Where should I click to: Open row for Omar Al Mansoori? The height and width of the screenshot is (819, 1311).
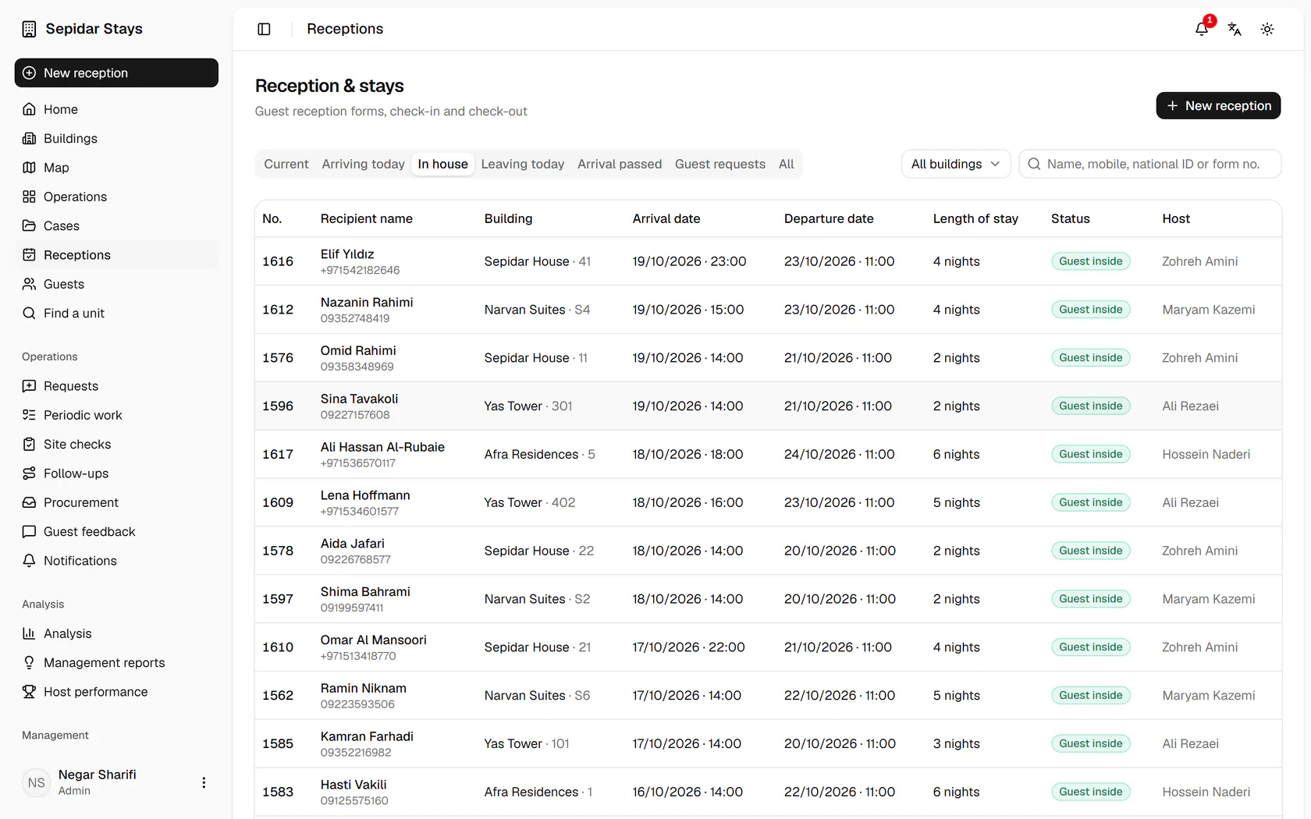pyautogui.click(x=768, y=647)
